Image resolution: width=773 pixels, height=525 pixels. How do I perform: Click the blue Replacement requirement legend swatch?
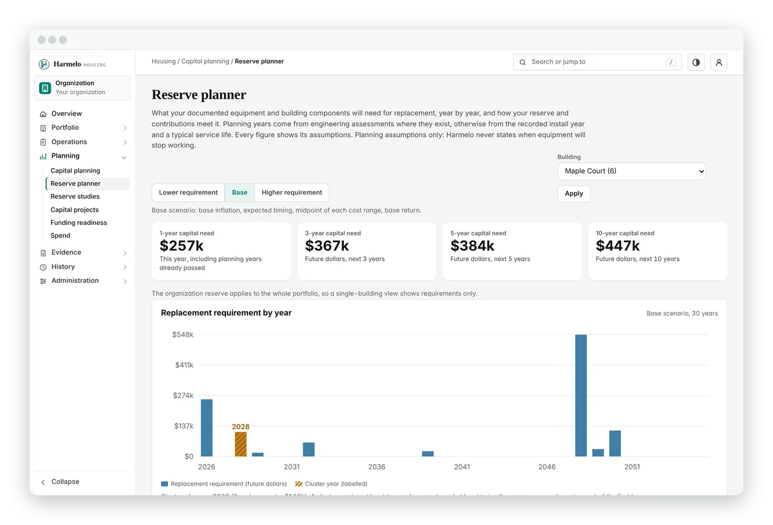tap(164, 484)
